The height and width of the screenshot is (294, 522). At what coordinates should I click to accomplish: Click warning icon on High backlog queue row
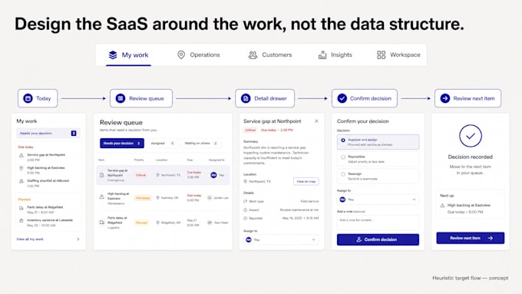pos(102,197)
